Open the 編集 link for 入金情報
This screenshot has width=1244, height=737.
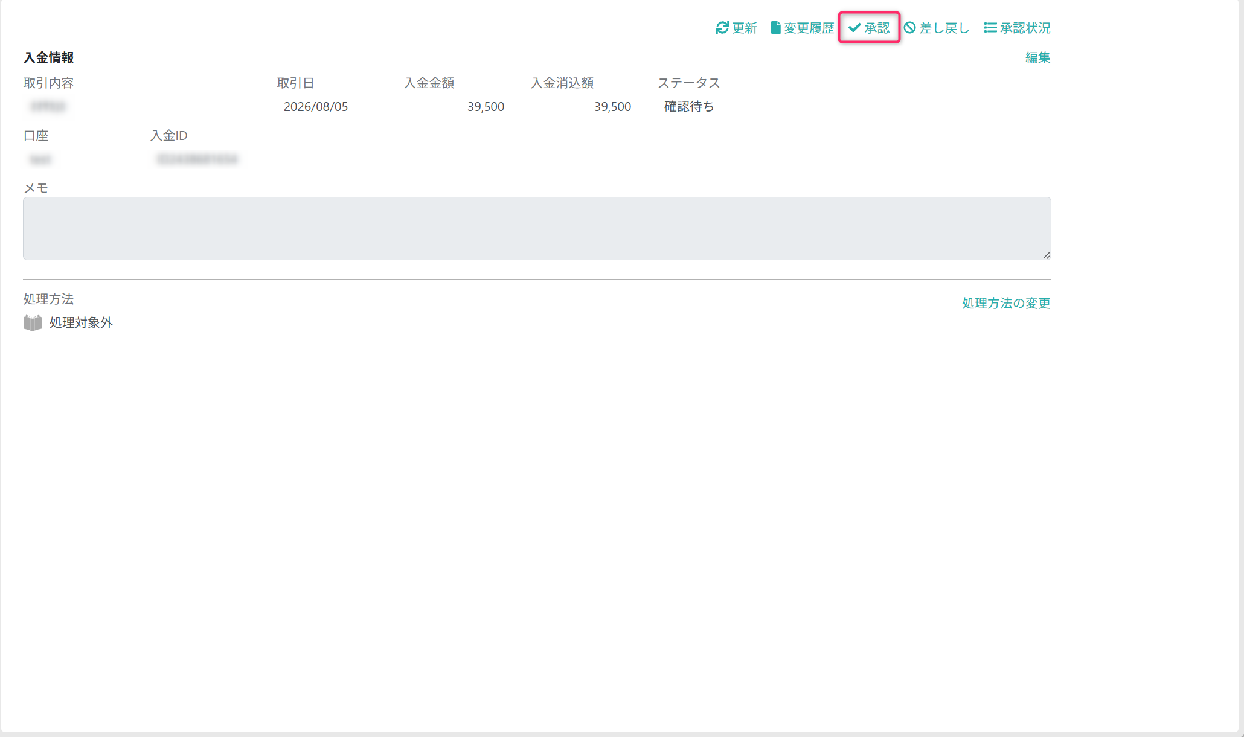1037,57
